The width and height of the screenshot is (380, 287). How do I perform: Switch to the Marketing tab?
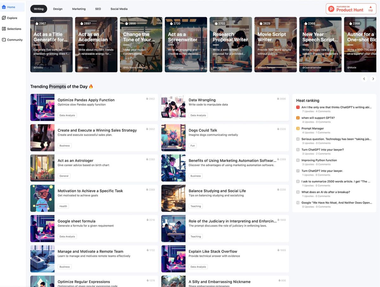coord(79,9)
